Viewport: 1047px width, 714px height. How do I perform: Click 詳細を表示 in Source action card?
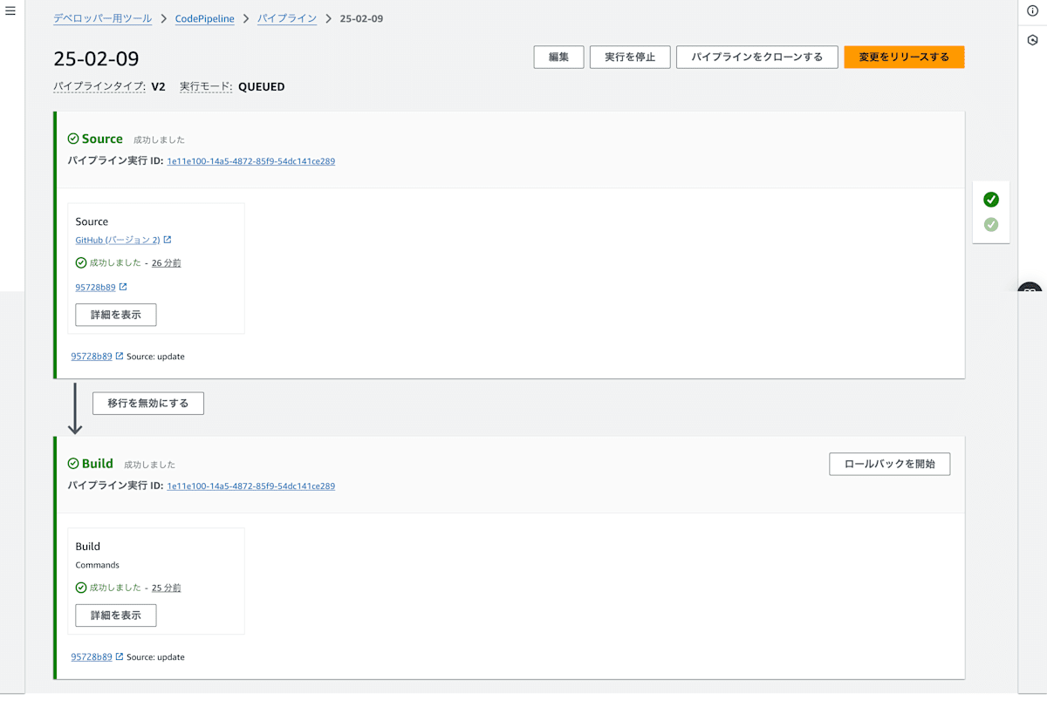point(116,315)
